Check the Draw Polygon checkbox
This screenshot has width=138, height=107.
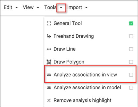point(131,62)
